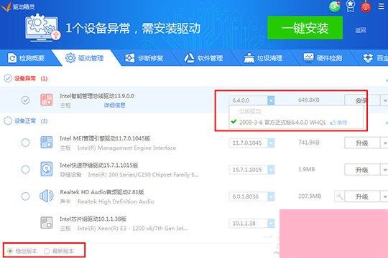This screenshot has height=258, width=388.
Task: Collapse the 设备正常 section arrow
Action: click(387, 123)
